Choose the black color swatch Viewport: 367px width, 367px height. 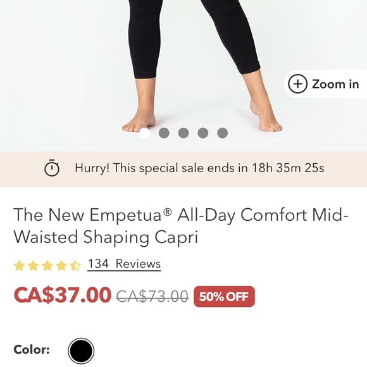tap(81, 351)
